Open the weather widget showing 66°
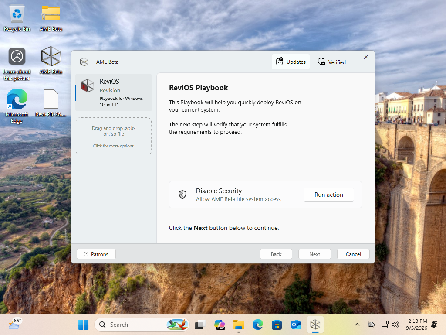446x335 pixels. 15,324
